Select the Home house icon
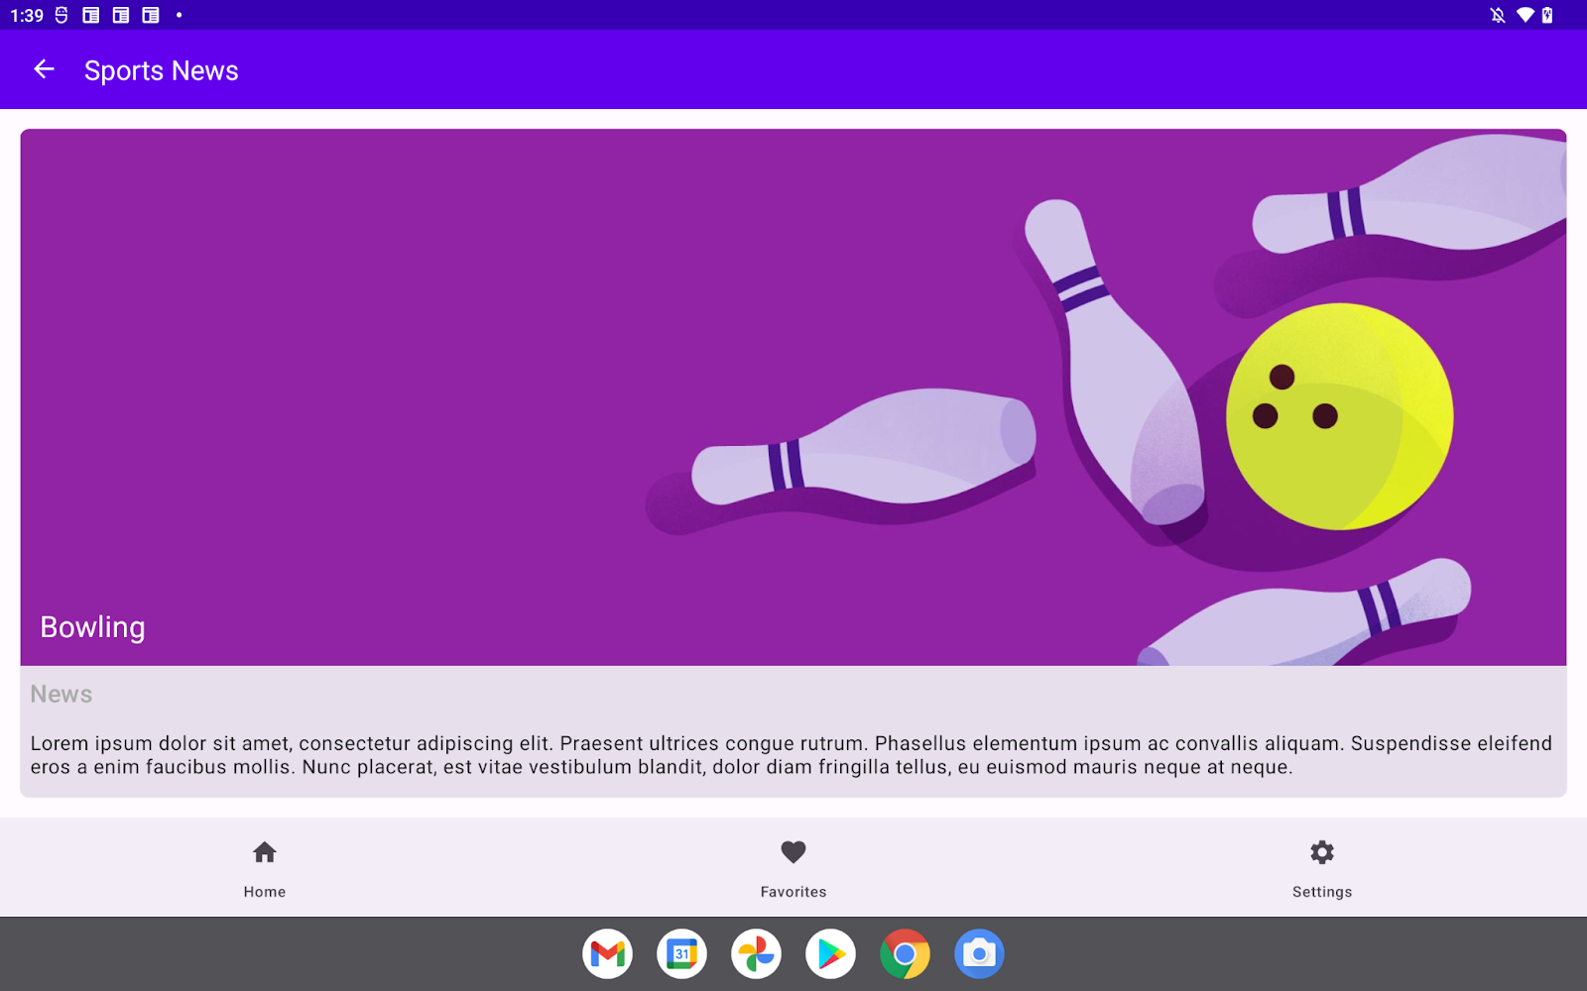1587x991 pixels. click(264, 852)
